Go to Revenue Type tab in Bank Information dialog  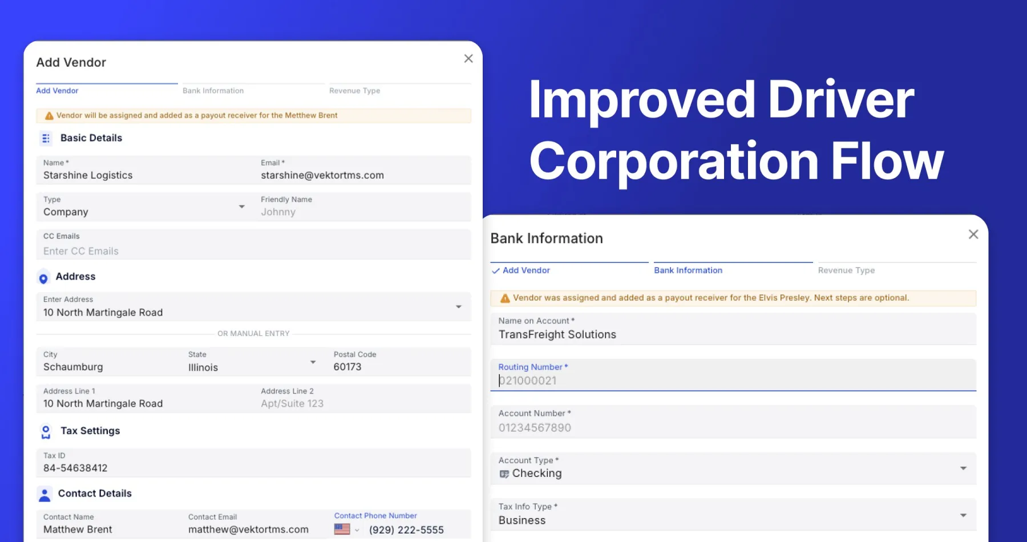click(846, 270)
